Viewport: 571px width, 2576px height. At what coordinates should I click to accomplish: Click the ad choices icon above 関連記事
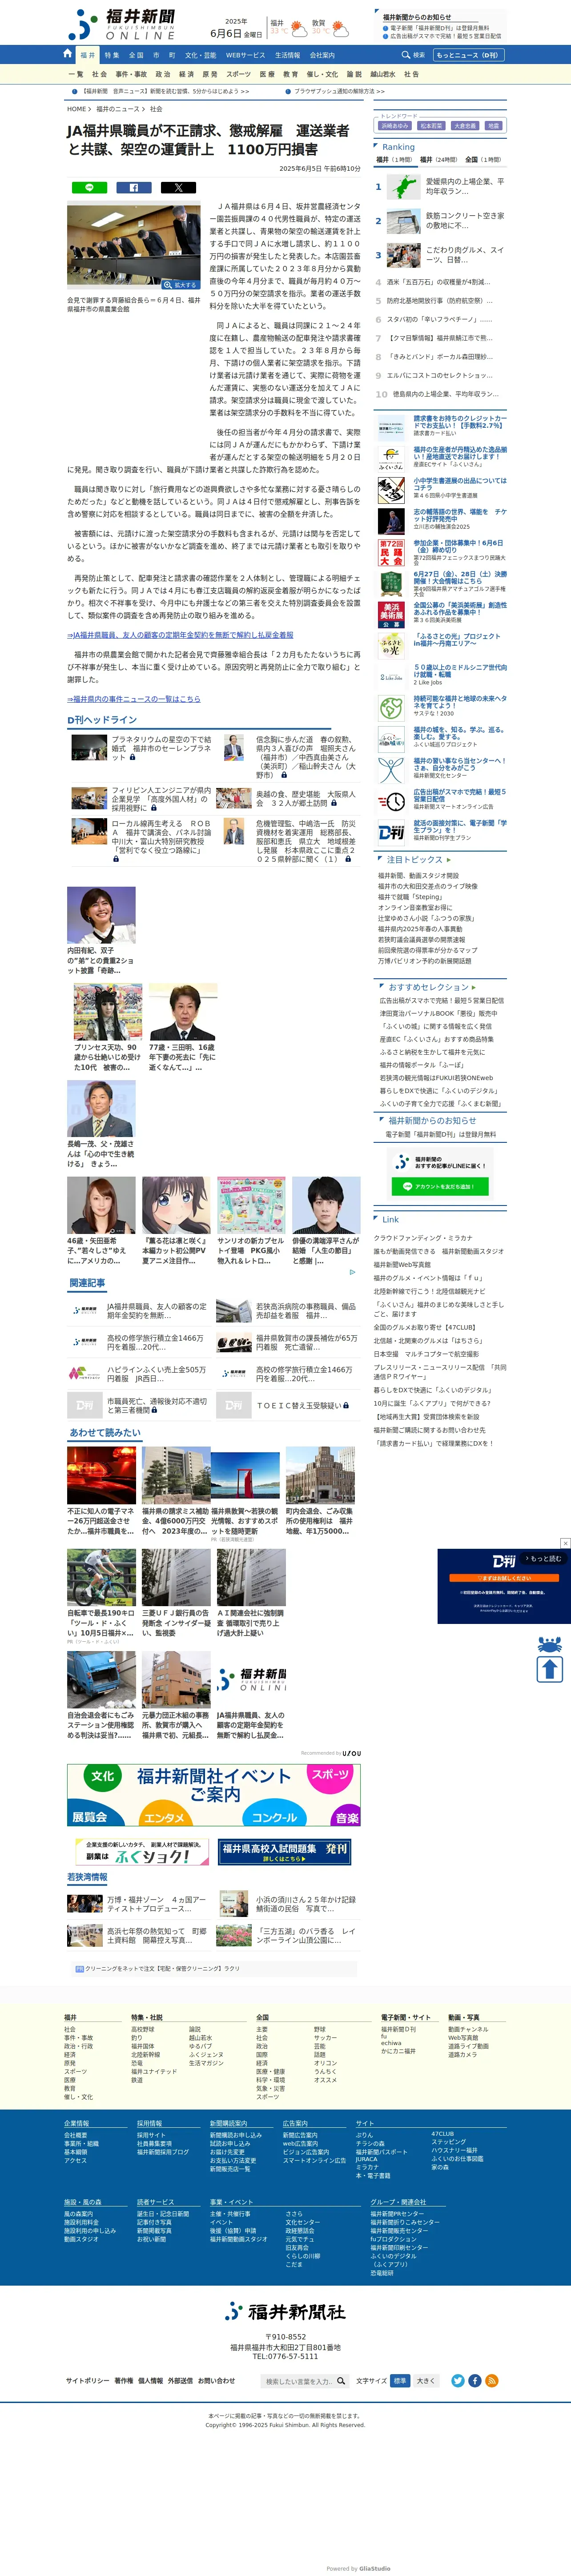click(x=352, y=1272)
